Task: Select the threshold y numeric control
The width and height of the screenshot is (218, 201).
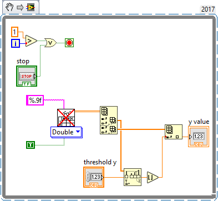Action: tap(94, 177)
